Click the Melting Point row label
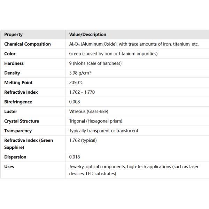The height and width of the screenshot is (209, 209). pos(18,83)
